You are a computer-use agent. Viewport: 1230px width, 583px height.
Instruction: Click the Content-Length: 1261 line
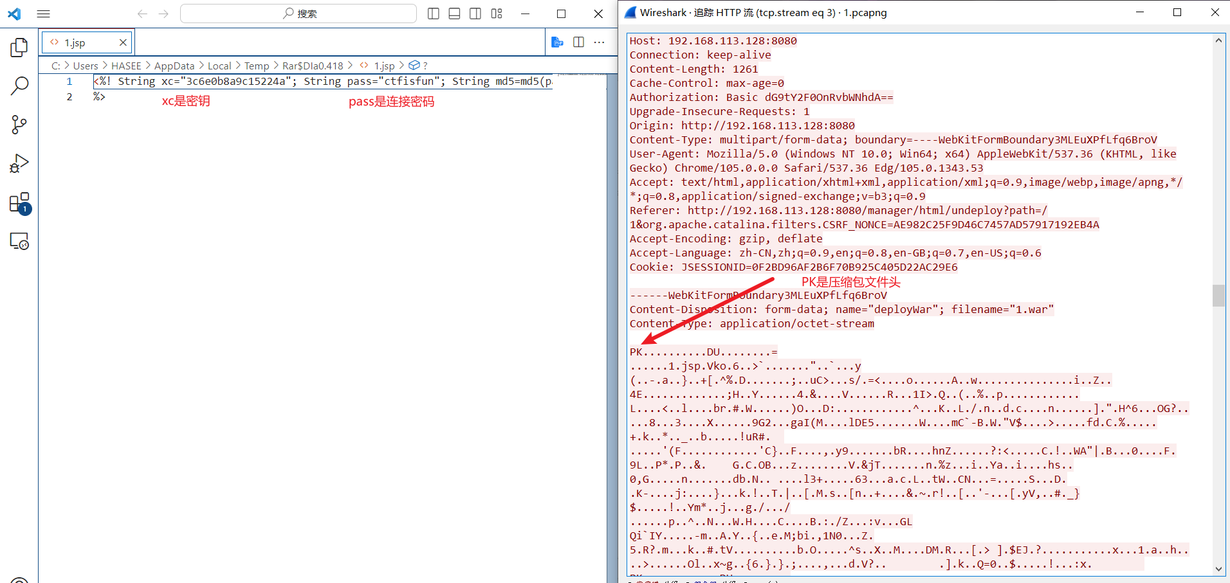click(x=693, y=69)
